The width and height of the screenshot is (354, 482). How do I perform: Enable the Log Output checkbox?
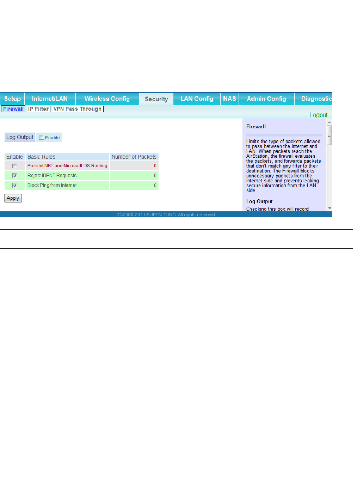42,138
